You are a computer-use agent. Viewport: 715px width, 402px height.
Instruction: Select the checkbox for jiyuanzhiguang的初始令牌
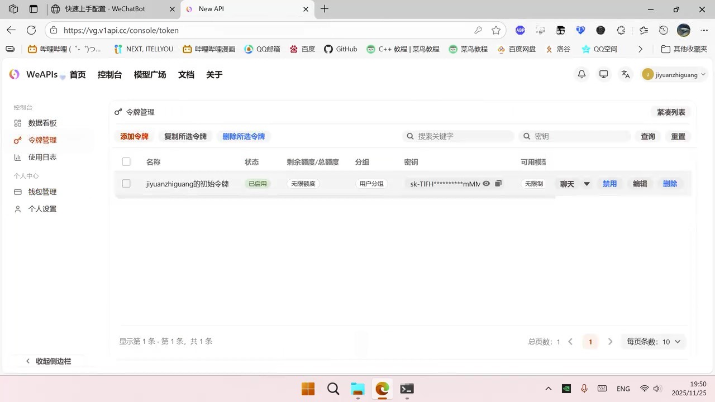click(x=126, y=184)
